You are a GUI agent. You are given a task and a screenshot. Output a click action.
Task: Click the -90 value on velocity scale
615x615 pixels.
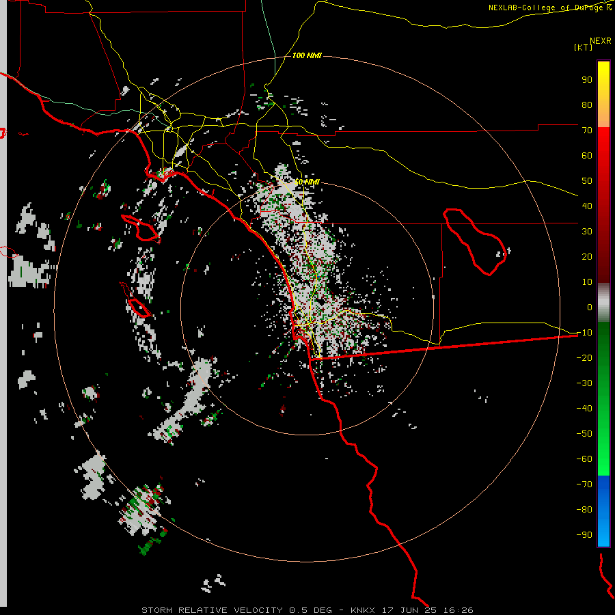click(584, 535)
